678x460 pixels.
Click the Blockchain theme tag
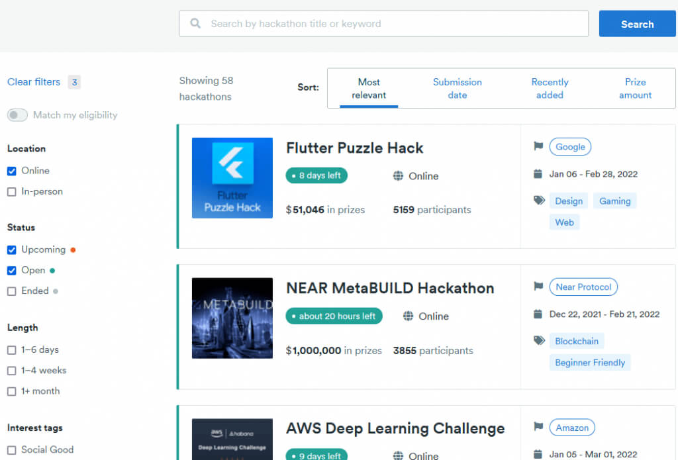(x=577, y=341)
